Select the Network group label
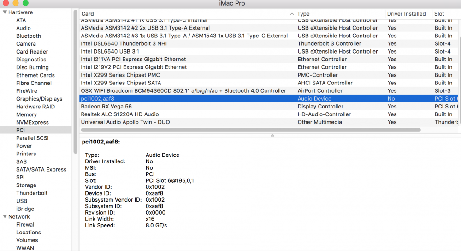The image size is (461, 251). tap(19, 216)
